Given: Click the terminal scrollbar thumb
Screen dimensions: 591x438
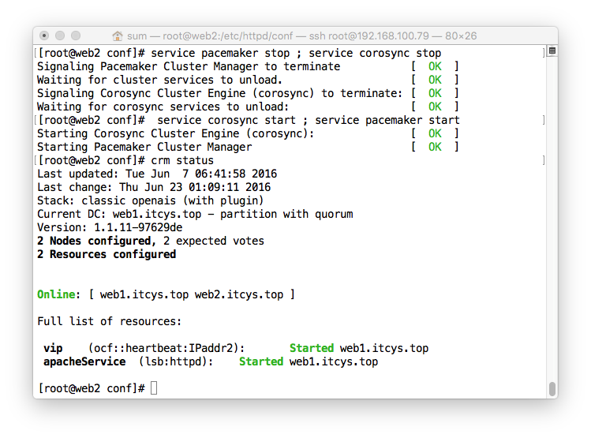Looking at the screenshot, I should coord(552,389).
